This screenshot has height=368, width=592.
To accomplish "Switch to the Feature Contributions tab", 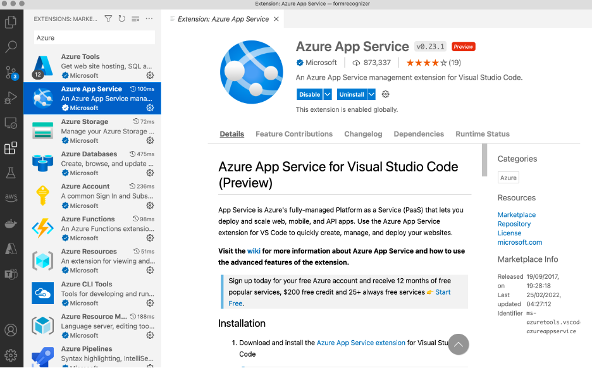I will point(294,134).
